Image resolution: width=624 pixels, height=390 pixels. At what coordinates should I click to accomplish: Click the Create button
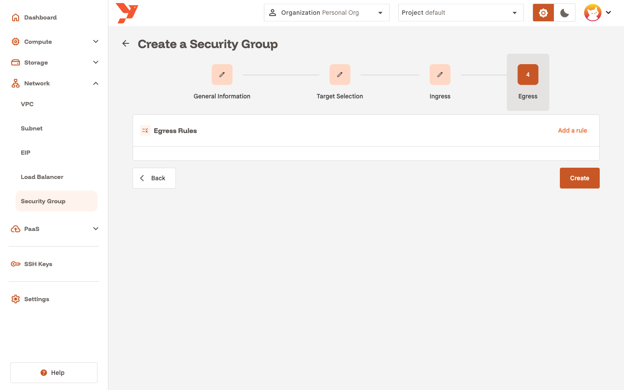pyautogui.click(x=580, y=178)
